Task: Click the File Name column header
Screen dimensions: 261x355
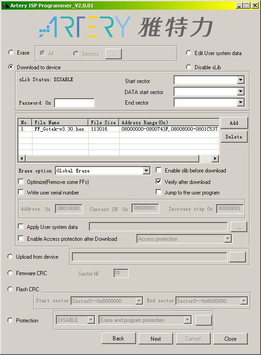Action: (60, 122)
